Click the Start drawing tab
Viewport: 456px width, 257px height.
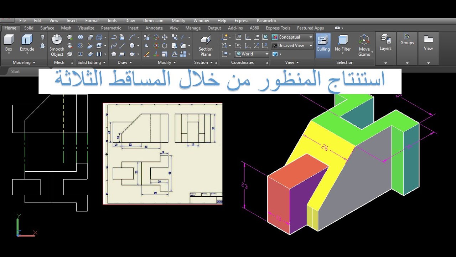click(x=15, y=71)
